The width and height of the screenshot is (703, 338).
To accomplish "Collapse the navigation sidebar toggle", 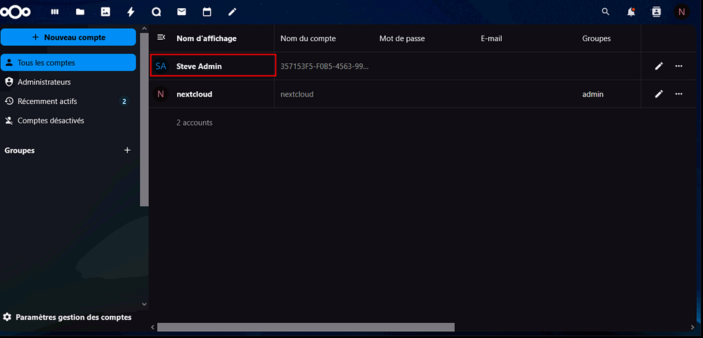I will click(x=161, y=38).
